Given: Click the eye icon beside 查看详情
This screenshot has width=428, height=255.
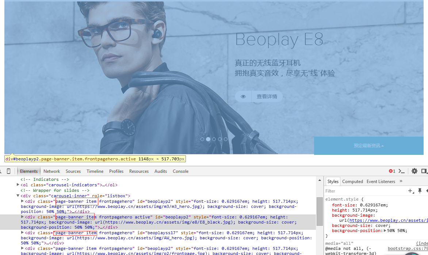Looking at the screenshot, I should pyautogui.click(x=243, y=97).
